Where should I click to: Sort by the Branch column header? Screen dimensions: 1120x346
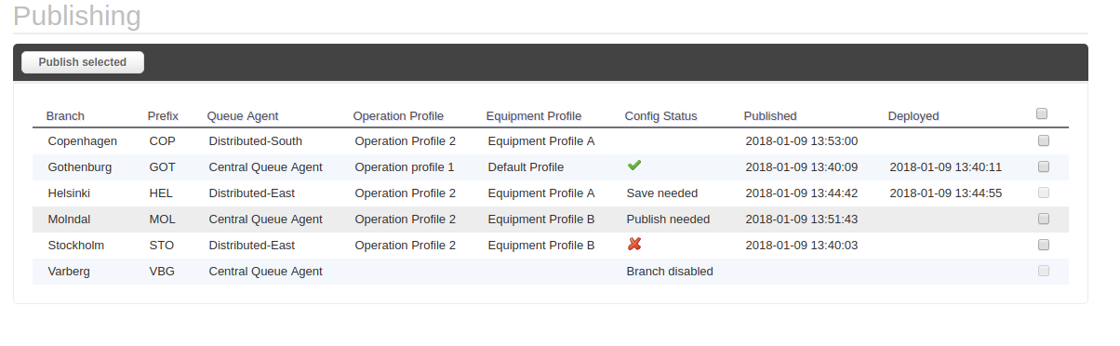coord(65,116)
